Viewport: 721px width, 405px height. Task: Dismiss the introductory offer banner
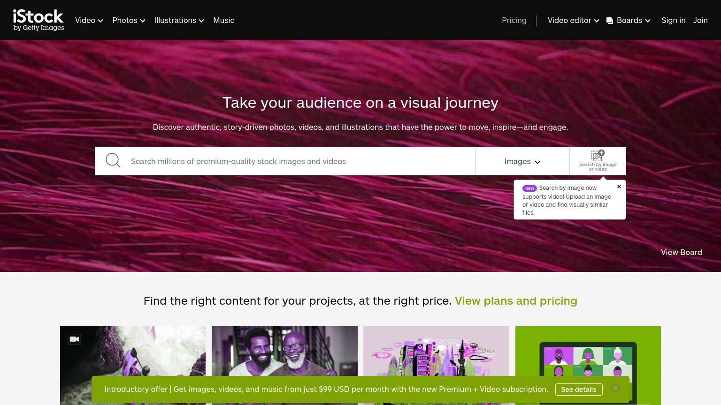tap(615, 388)
